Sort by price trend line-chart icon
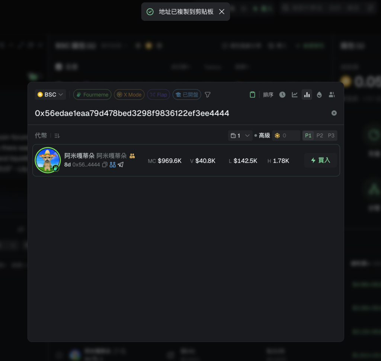 [295, 95]
